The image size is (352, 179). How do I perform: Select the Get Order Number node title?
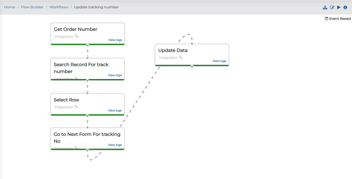tap(75, 29)
